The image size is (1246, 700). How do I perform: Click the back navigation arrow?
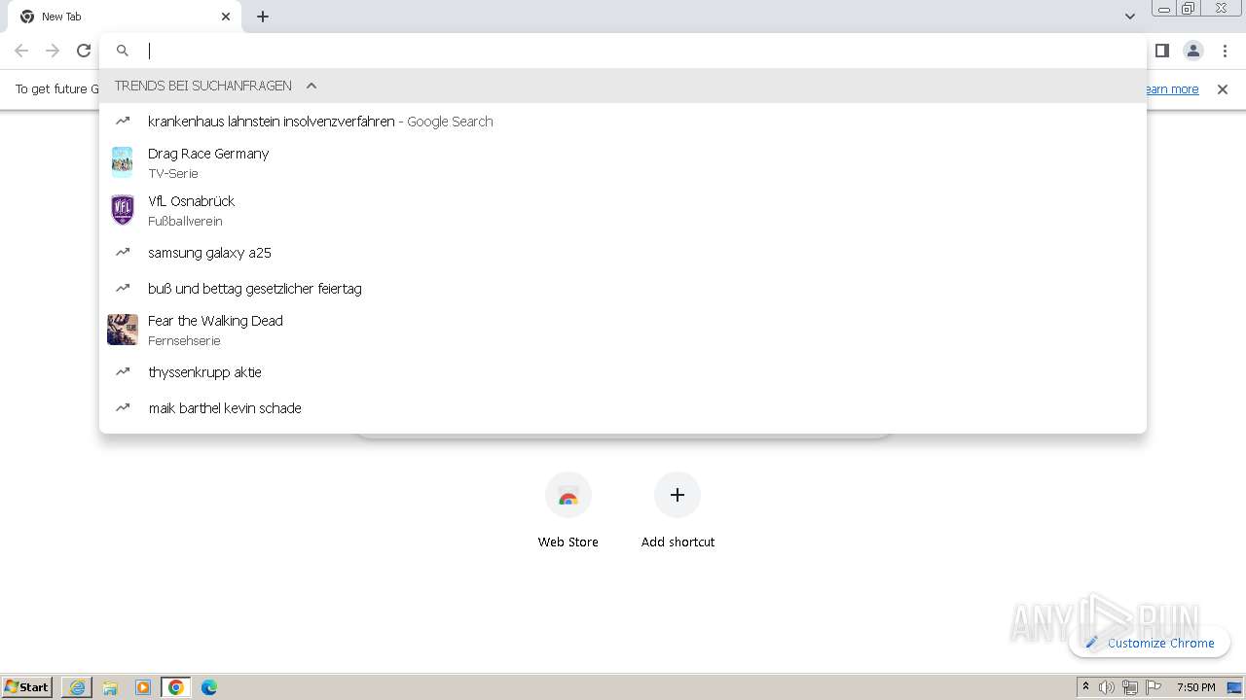tap(21, 51)
